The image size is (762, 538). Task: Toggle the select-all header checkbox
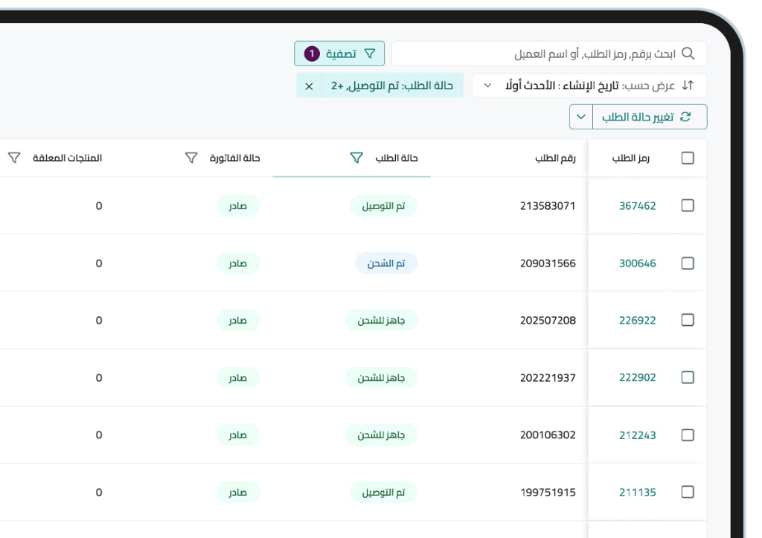tap(688, 158)
